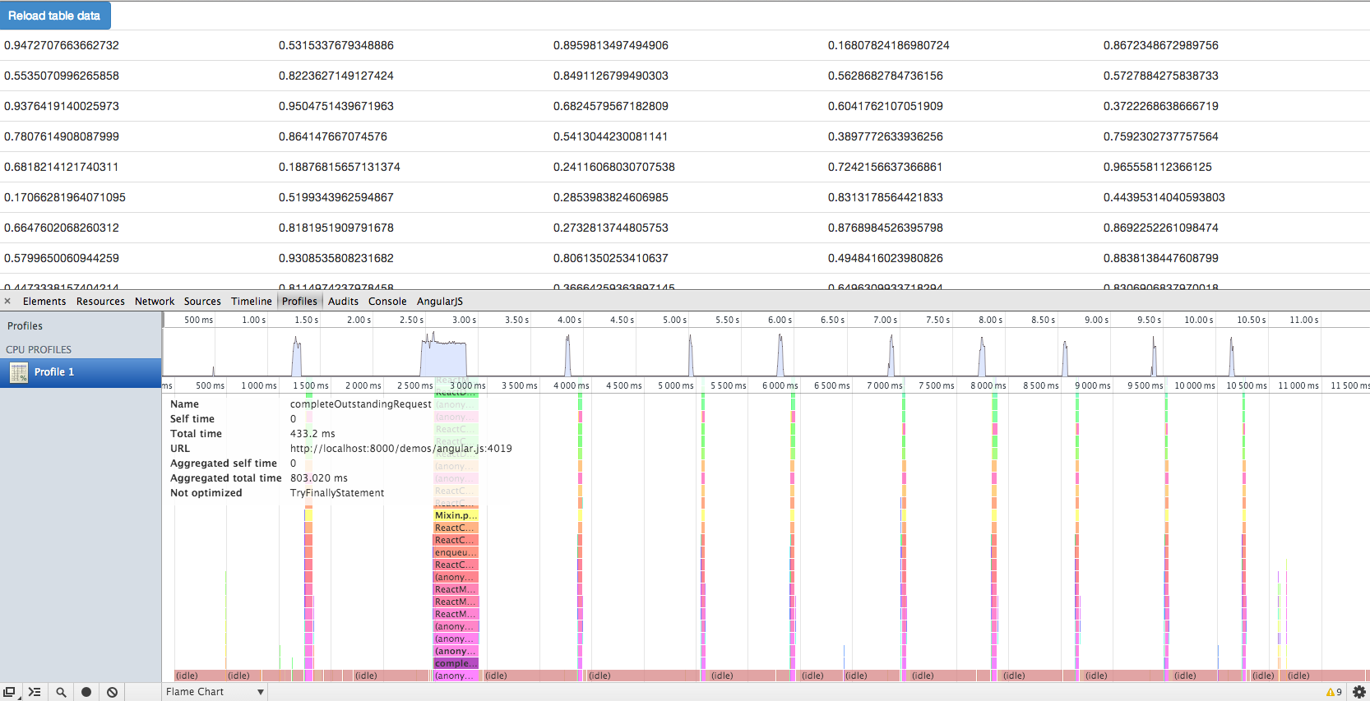1370x701 pixels.
Task: Click table cell 0.965558112366125
Action: point(1158,167)
